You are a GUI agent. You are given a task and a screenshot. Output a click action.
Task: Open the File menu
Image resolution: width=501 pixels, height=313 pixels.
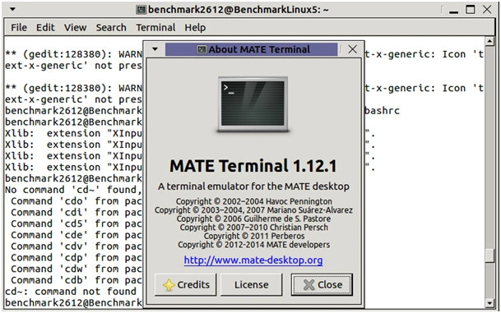(19, 27)
